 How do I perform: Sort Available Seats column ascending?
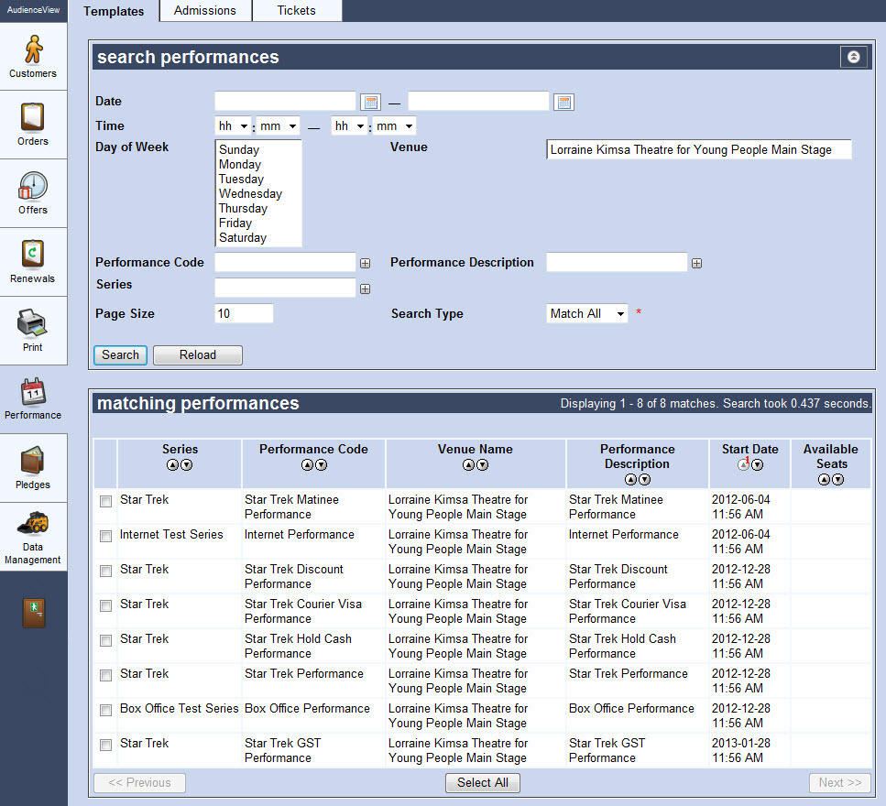(x=825, y=480)
